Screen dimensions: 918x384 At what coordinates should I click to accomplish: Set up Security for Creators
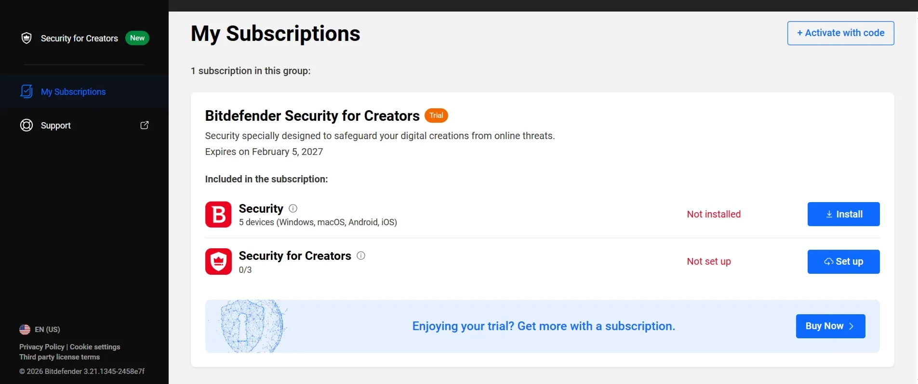(x=843, y=262)
